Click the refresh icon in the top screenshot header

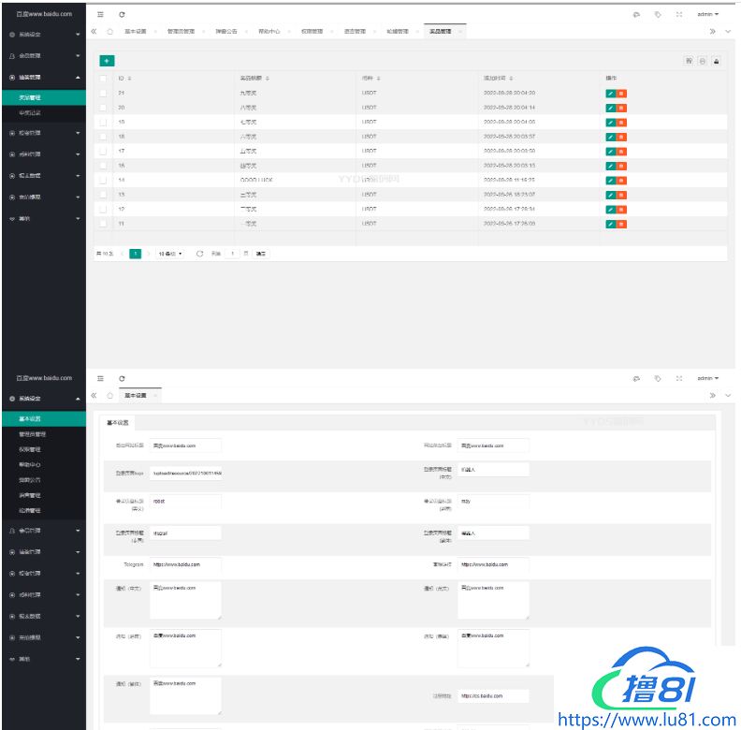click(x=122, y=15)
